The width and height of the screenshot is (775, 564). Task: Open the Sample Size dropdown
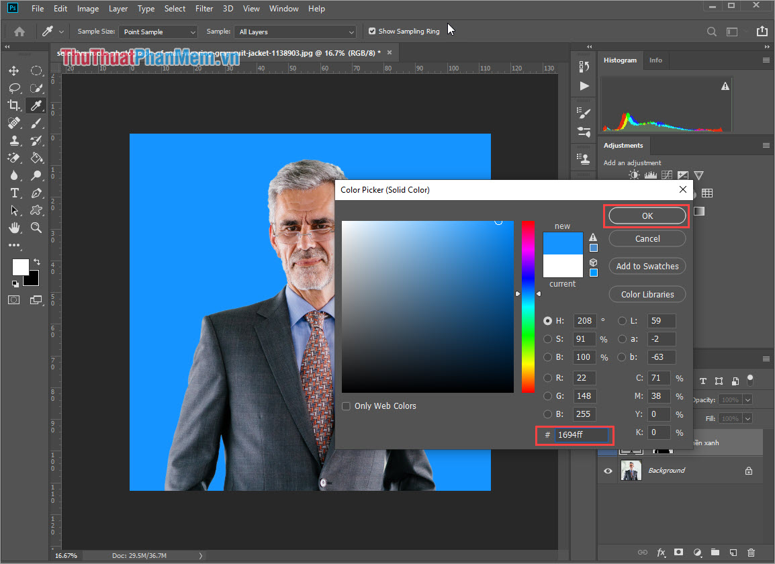tap(158, 31)
